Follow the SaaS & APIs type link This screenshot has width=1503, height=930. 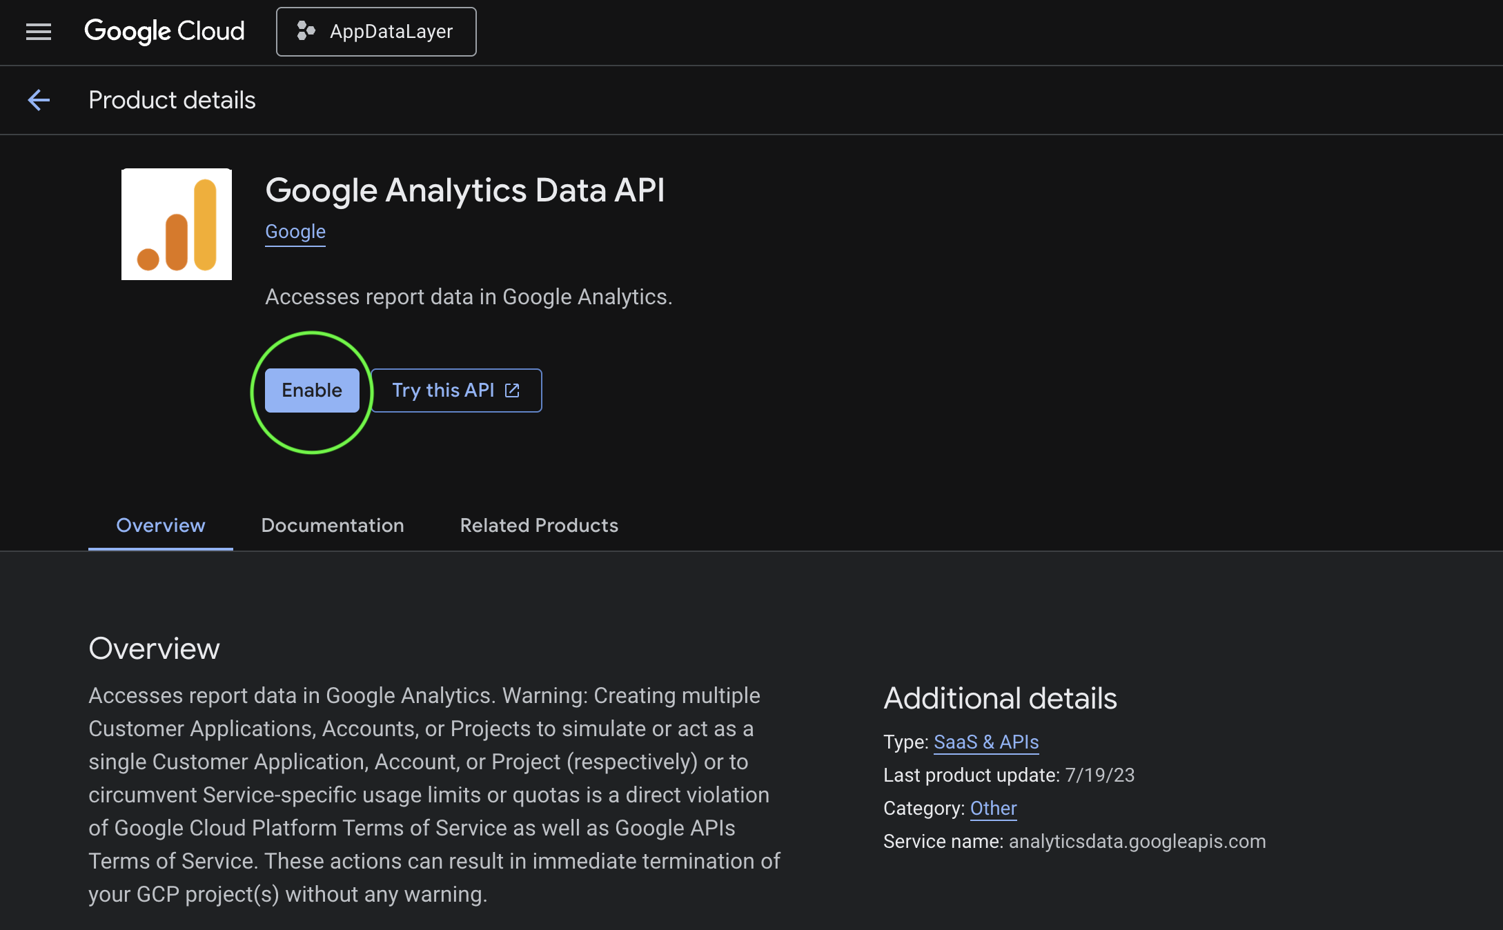tap(986, 742)
